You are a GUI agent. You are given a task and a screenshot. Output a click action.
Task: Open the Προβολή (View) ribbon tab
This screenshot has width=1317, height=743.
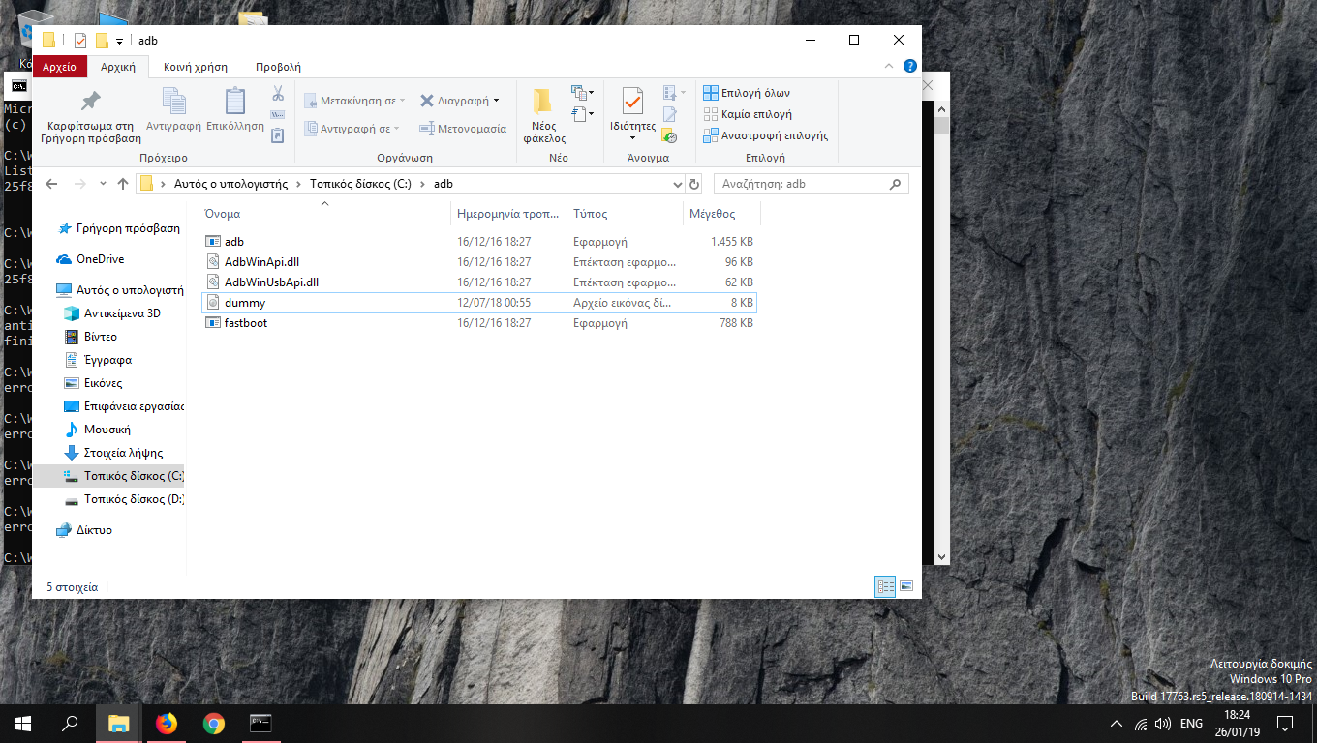(278, 67)
